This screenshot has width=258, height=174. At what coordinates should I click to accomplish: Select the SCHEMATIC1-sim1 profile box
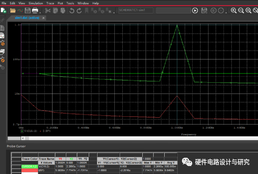136,10
